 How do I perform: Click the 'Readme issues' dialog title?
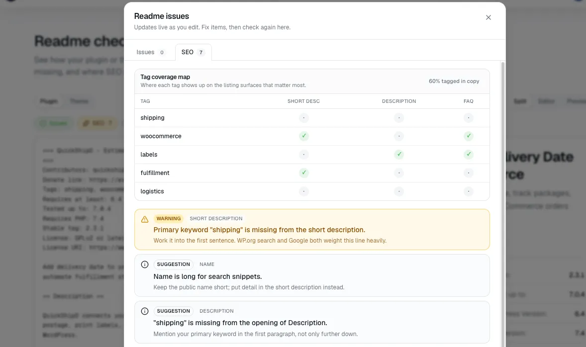(x=162, y=16)
